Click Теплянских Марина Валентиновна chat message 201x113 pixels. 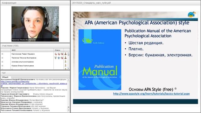(x=33, y=97)
